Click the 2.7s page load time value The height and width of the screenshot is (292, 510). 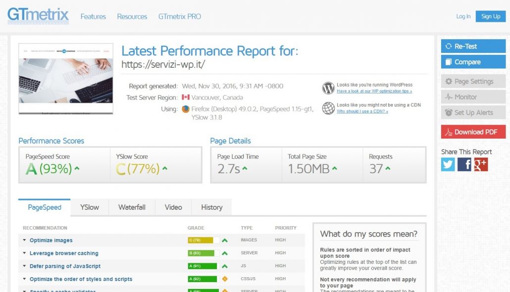[229, 169]
